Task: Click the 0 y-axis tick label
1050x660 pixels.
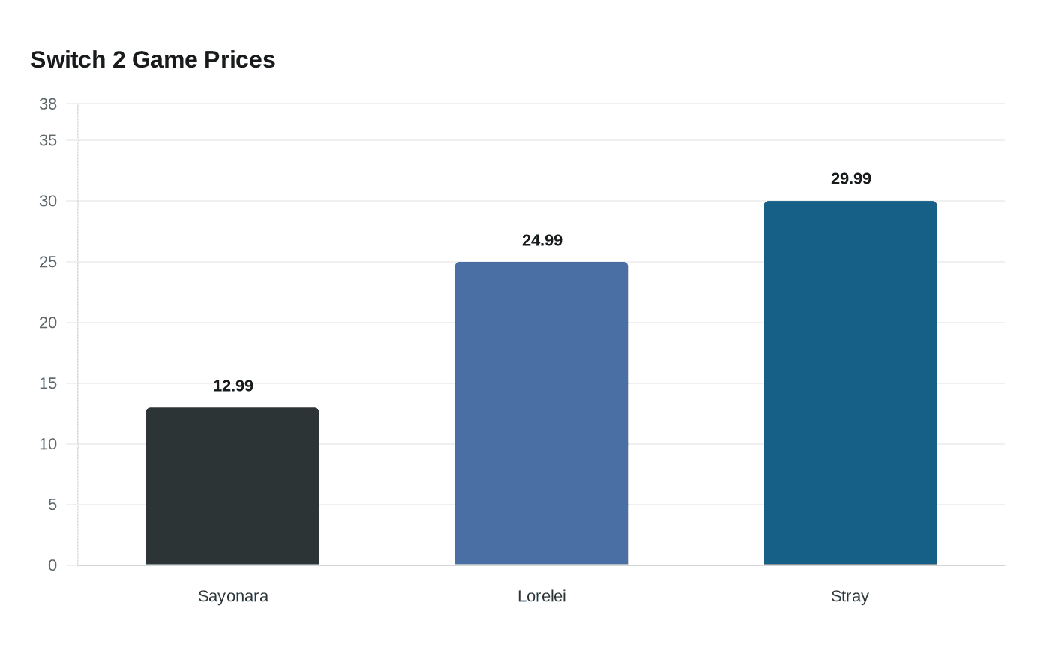Action: pyautogui.click(x=52, y=565)
